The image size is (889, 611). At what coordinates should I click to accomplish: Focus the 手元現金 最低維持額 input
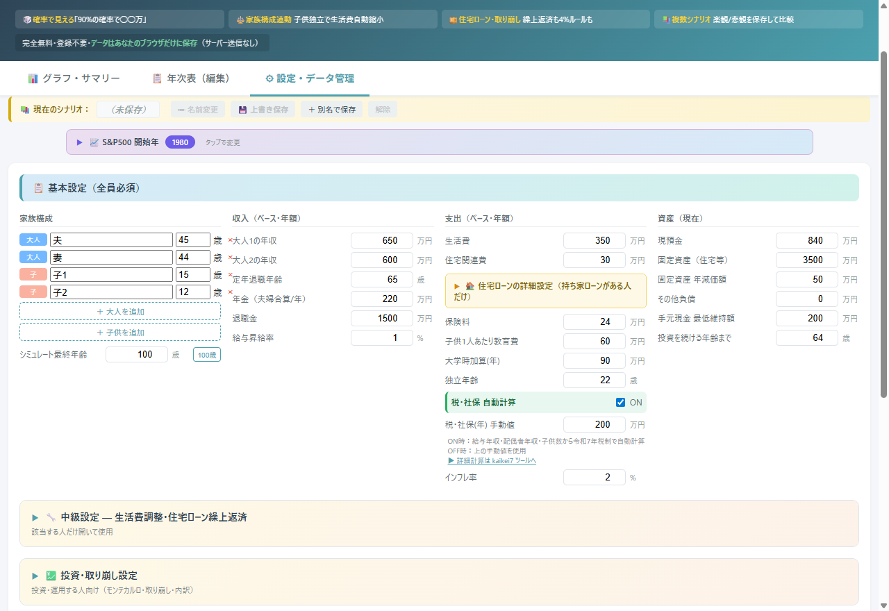click(807, 319)
